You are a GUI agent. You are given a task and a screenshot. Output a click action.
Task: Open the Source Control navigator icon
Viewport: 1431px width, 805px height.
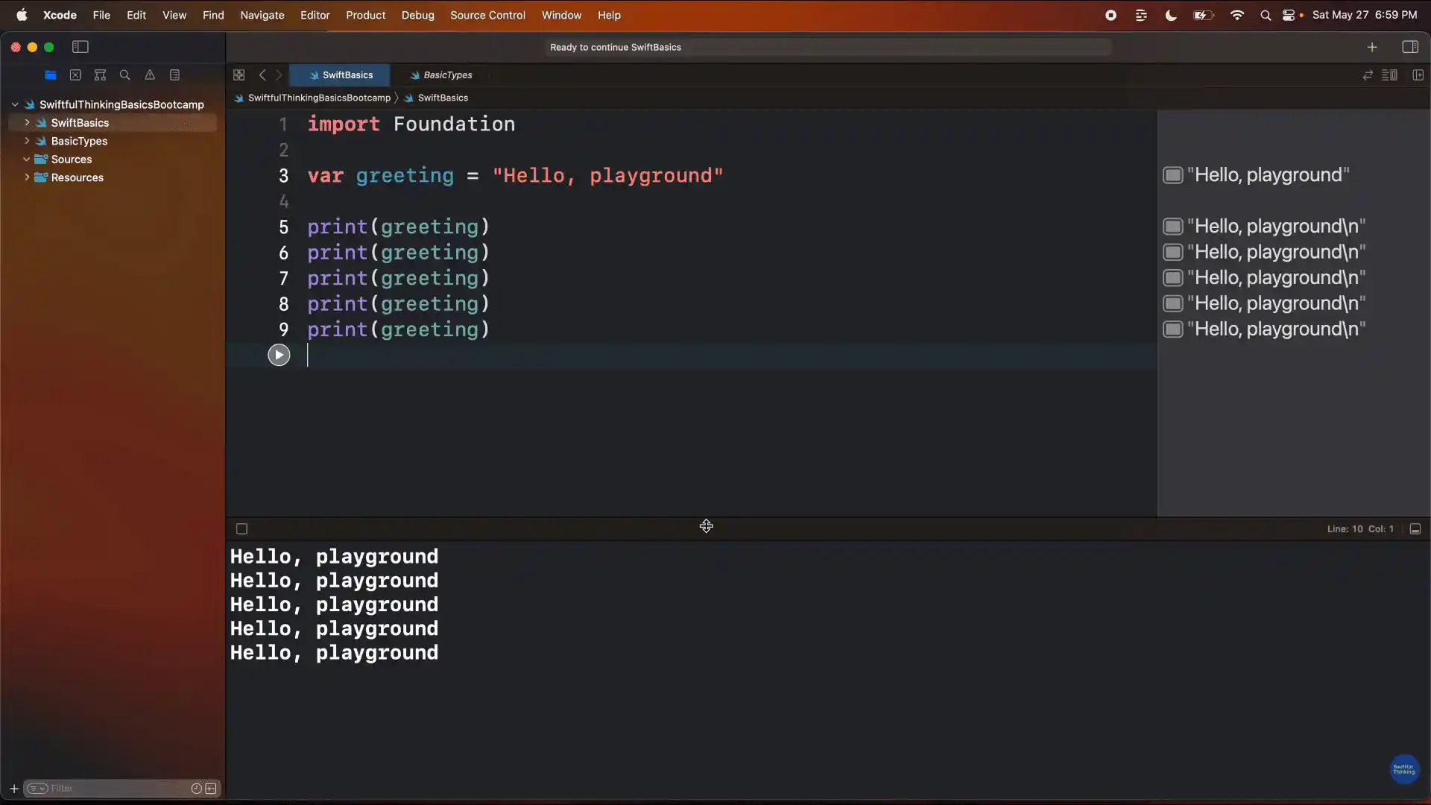[x=75, y=75]
